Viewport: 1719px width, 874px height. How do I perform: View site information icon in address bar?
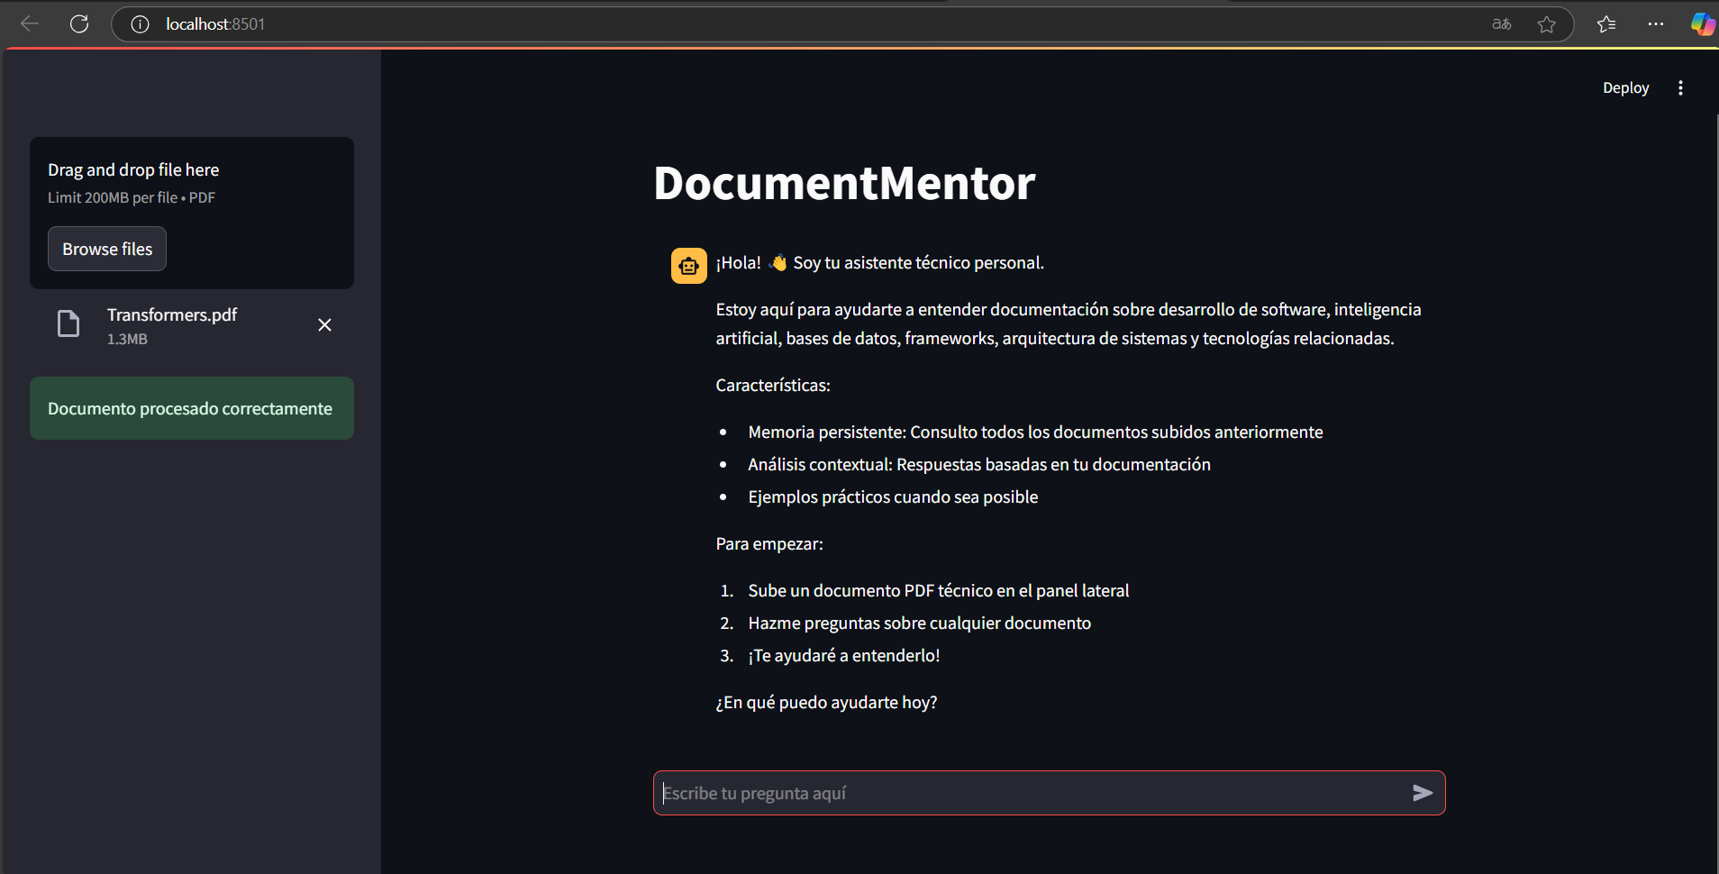click(140, 24)
